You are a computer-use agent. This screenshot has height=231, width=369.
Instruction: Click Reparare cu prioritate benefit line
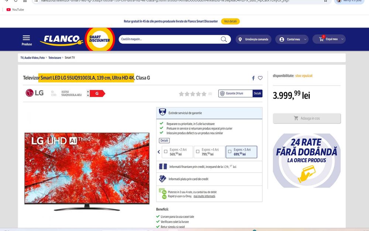click(x=190, y=124)
